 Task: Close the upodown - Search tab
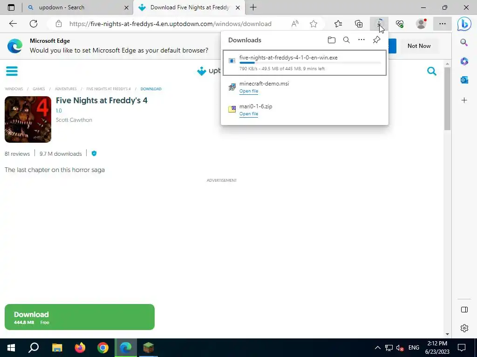click(127, 7)
